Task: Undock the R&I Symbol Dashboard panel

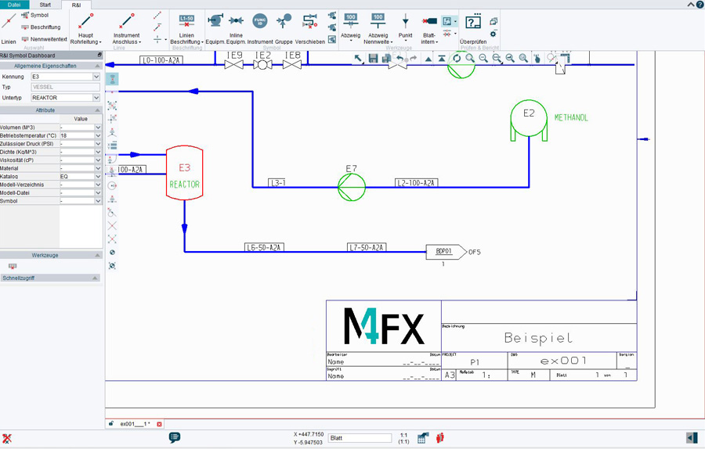Action: click(99, 55)
